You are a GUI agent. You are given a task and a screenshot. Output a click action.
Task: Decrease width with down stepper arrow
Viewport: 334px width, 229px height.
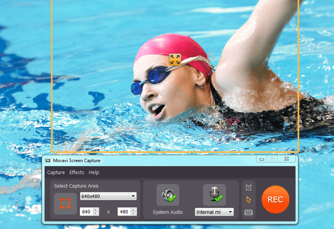click(96, 213)
